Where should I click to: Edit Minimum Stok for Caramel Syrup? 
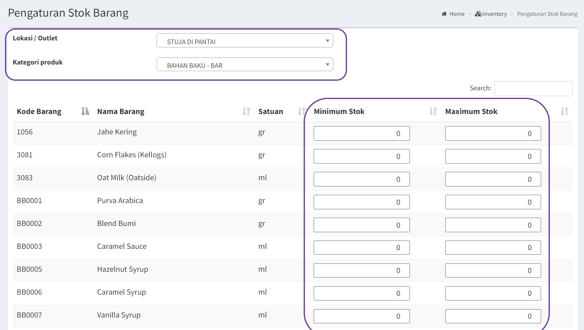point(362,293)
